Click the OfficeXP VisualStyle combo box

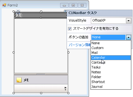coord(111,21)
